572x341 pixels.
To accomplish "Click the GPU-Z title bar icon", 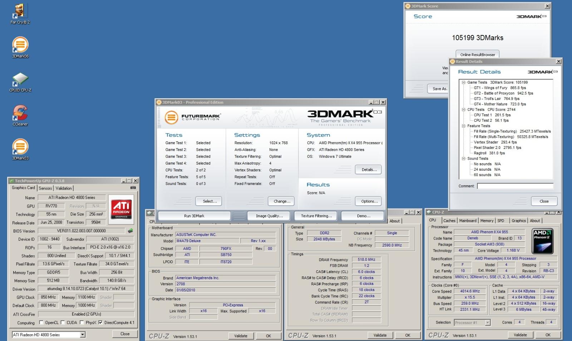I will click(12, 181).
